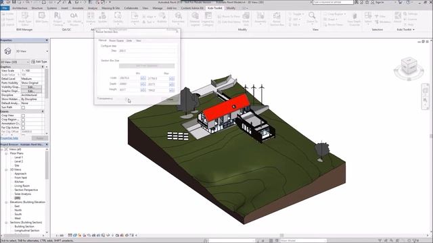Viewport: 433px width, 243px height.
Task: Toggle the Crop View checkbox
Action: pyautogui.click(x=23, y=115)
